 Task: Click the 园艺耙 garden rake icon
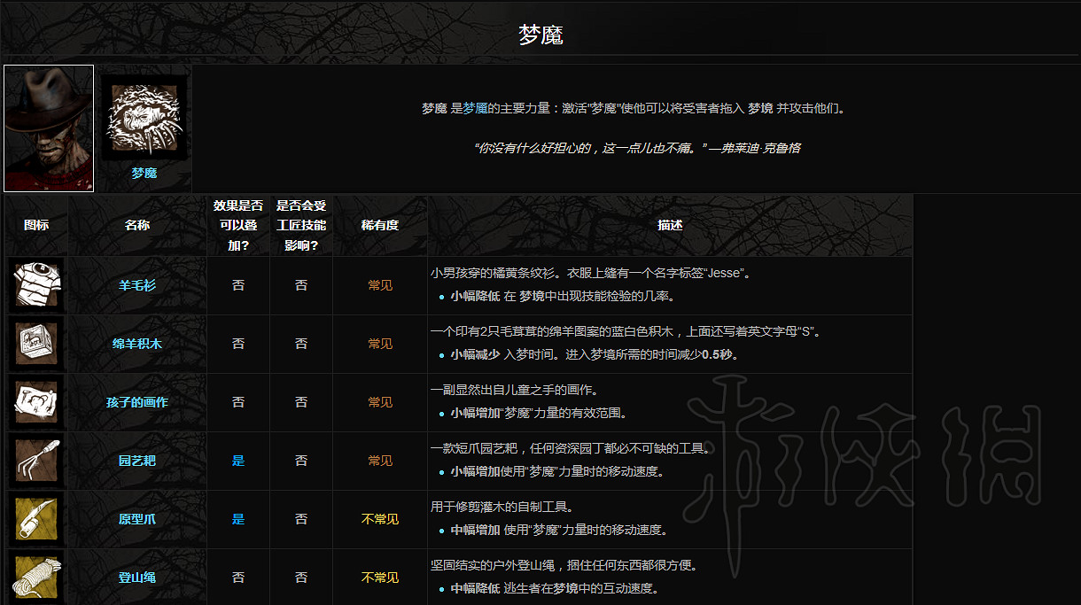point(35,461)
